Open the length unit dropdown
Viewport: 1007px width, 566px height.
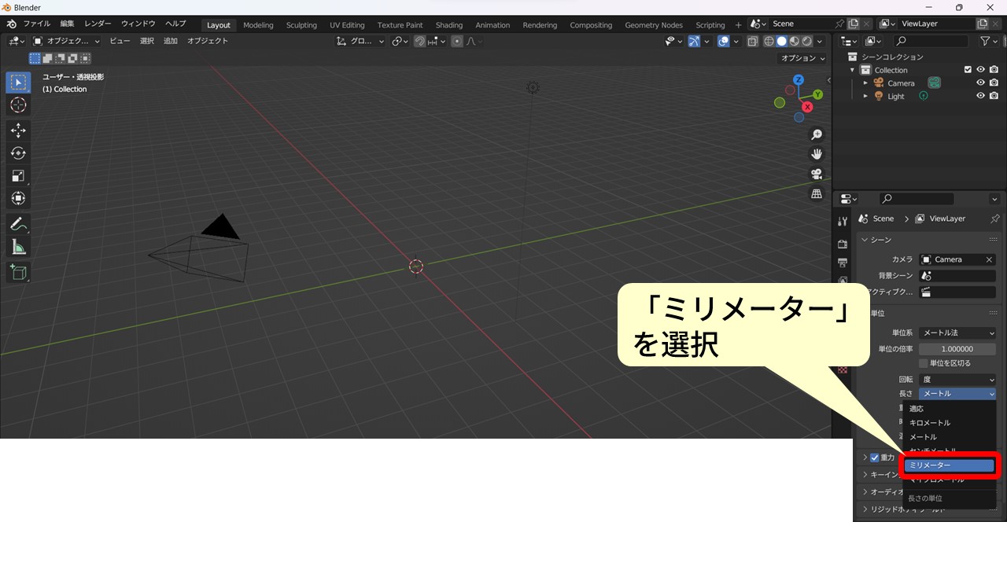957,393
